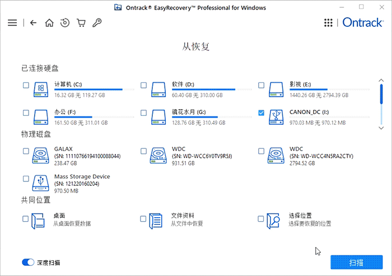This screenshot has height=276, width=392.
Task: Click the 扫描 scan button
Action: click(x=357, y=262)
